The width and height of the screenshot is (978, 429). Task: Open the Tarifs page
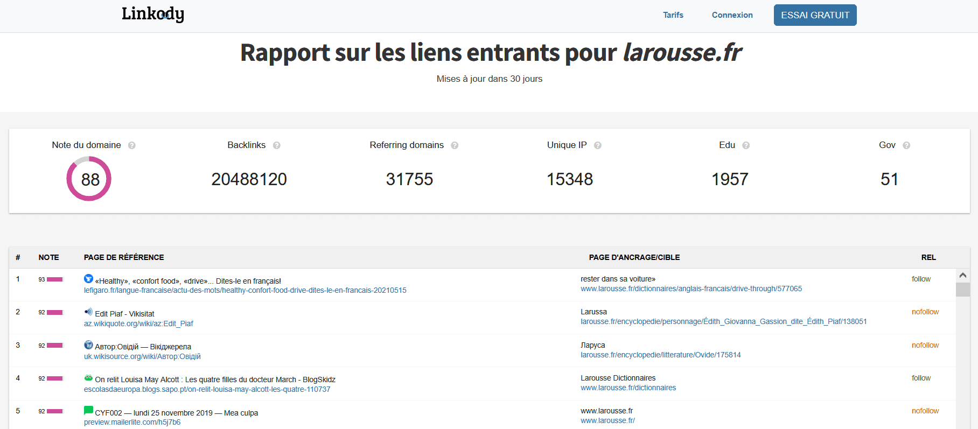click(673, 15)
